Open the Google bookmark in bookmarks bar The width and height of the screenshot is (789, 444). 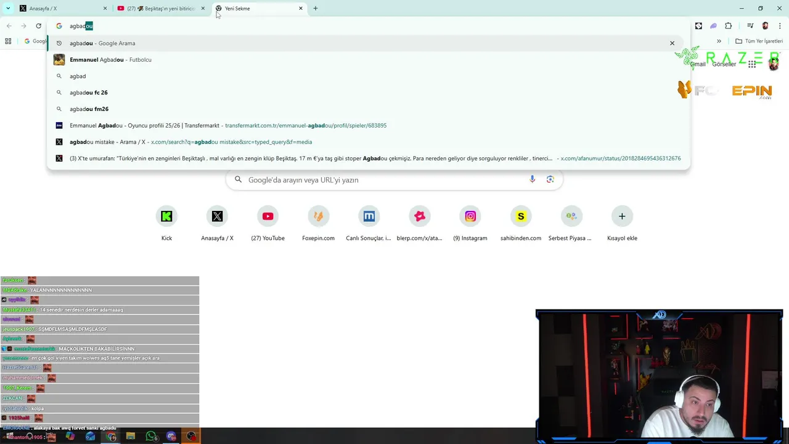point(35,41)
